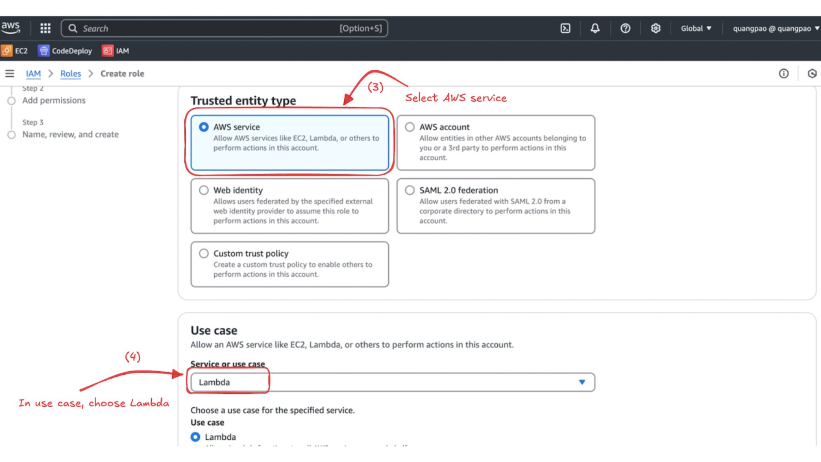Viewport: 821px width, 462px height.
Task: Go to IAM breadcrumb link
Action: pyautogui.click(x=33, y=73)
